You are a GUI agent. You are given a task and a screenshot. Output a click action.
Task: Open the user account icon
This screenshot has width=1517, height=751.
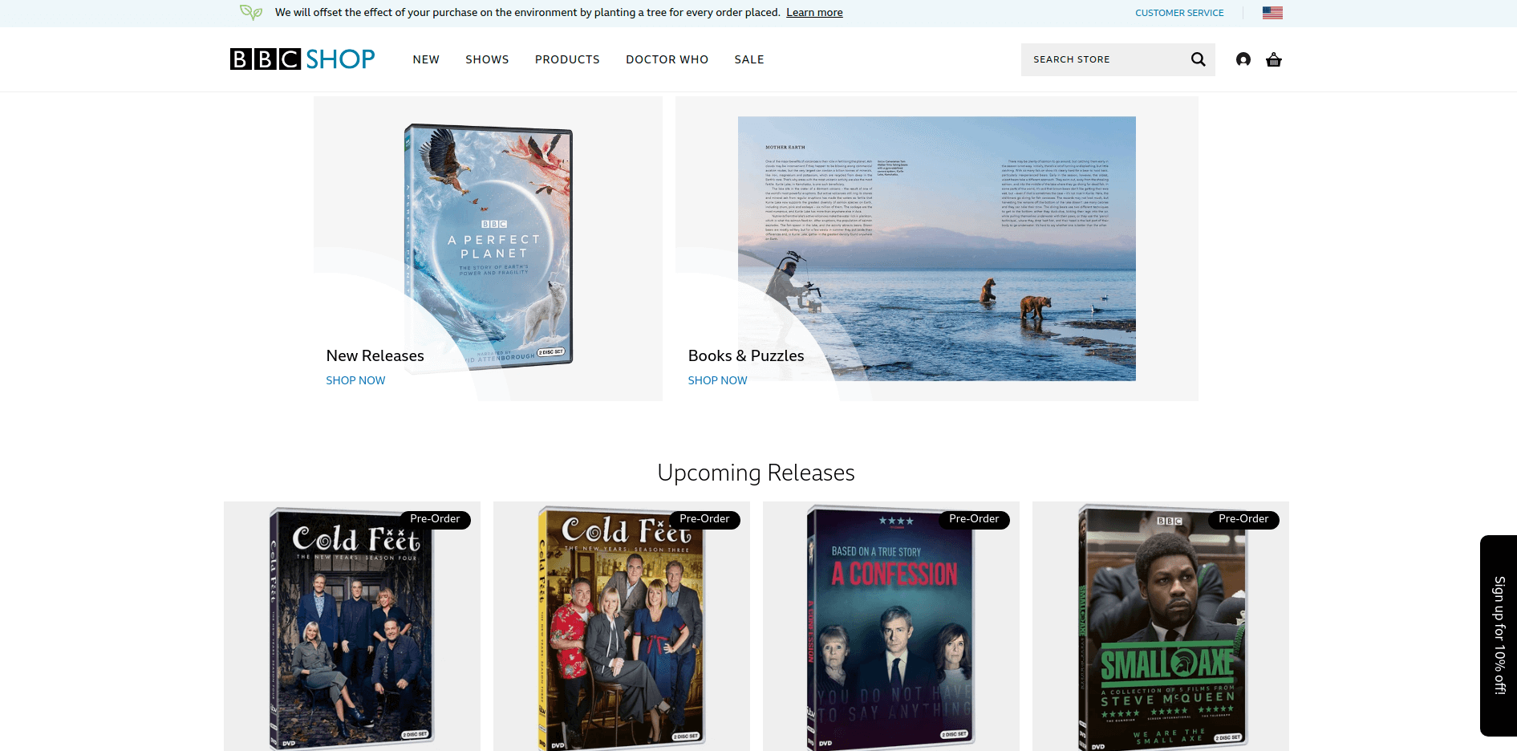tap(1243, 59)
